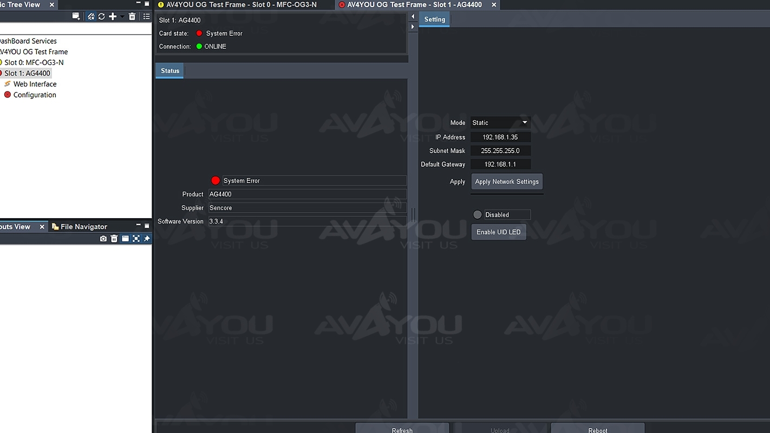Click the plus icon to add a connection
The image size is (770, 433).
point(113,17)
